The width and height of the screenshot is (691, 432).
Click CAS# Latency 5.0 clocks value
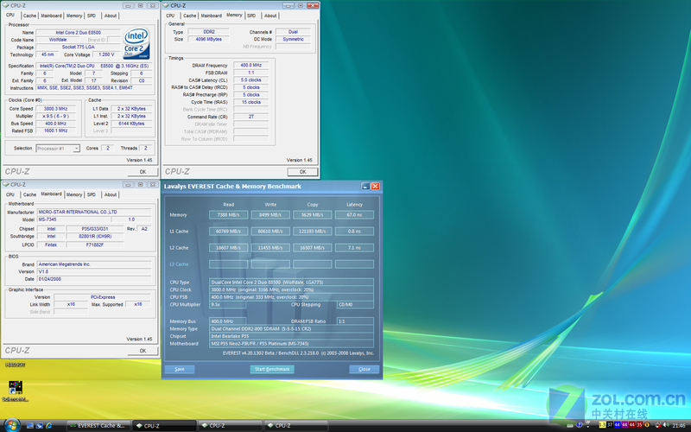(250, 80)
